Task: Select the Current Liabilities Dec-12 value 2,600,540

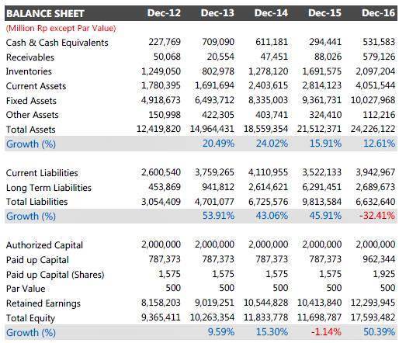Action: point(161,172)
